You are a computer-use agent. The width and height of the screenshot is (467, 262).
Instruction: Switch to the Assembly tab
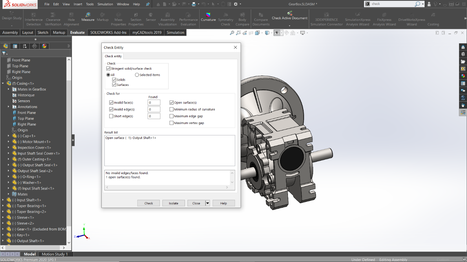10,33
